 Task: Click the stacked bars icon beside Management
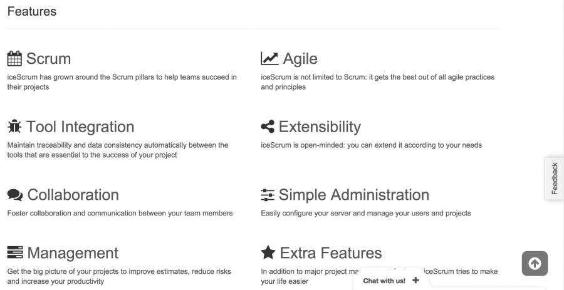[15, 252]
